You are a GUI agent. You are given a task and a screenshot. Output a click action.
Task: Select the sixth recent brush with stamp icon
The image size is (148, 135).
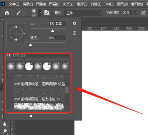click(56, 66)
